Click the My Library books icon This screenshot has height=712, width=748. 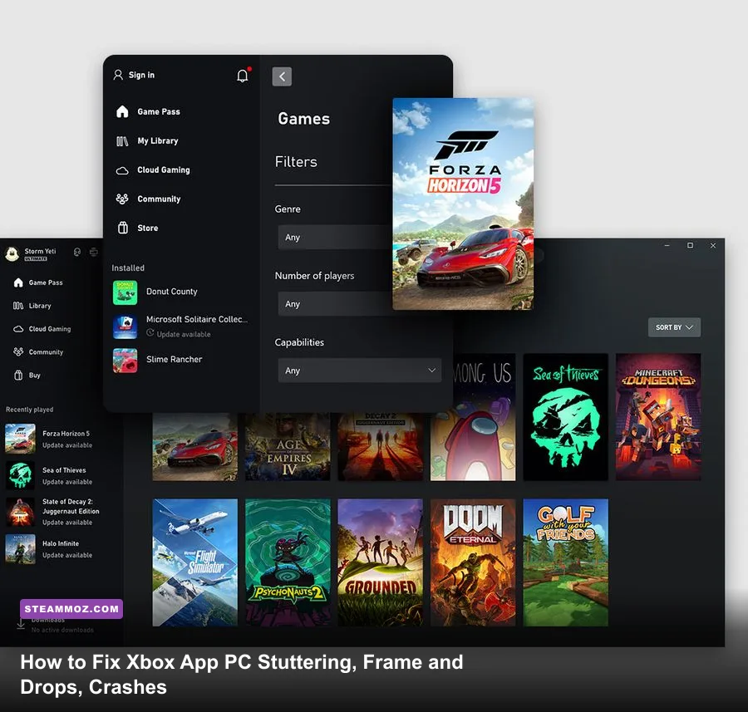tap(122, 141)
